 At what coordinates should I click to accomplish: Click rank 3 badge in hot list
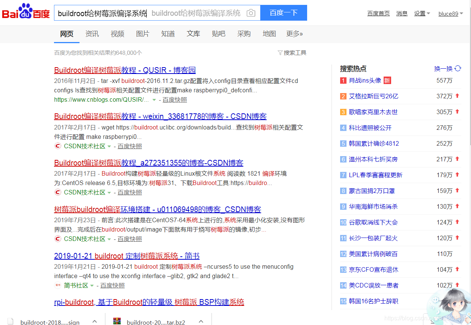(343, 112)
